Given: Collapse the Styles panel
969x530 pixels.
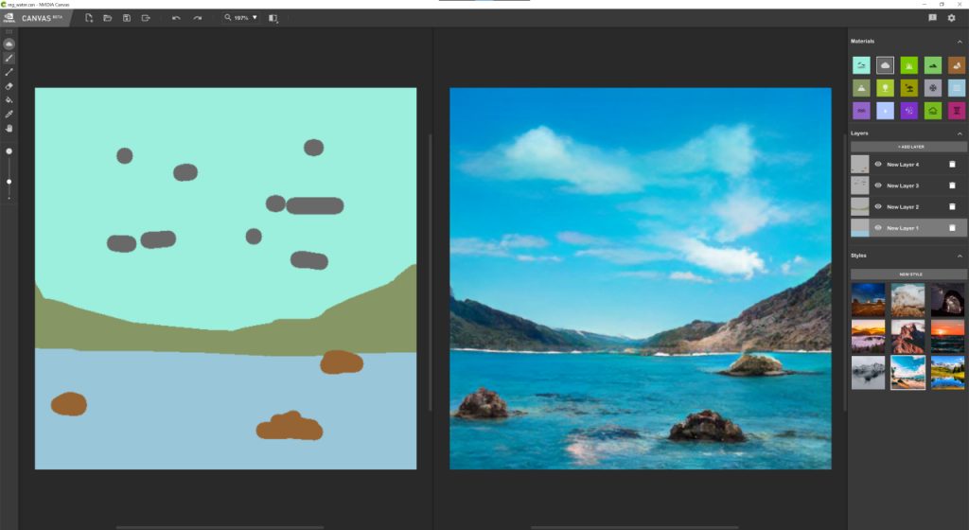Looking at the screenshot, I should (960, 256).
